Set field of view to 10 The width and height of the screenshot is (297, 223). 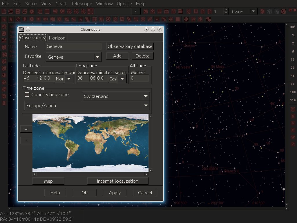[293, 59]
